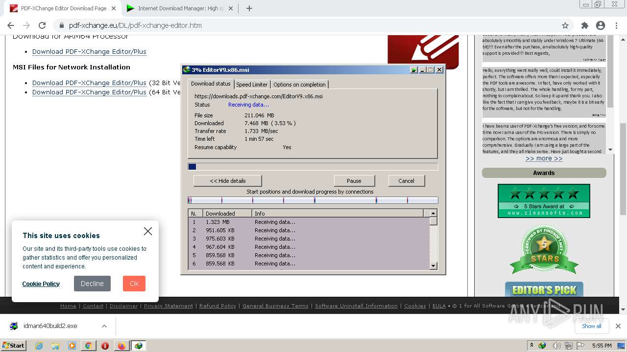This screenshot has height=352, width=627.
Task: Click Show all downloads button
Action: tap(592, 326)
